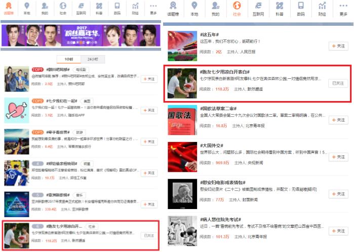Click highlighted 社会 icon in right panel
Screen dimensions: 354x252
237,8
